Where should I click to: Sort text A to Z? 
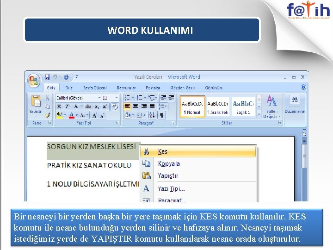pyautogui.click(x=152, y=115)
